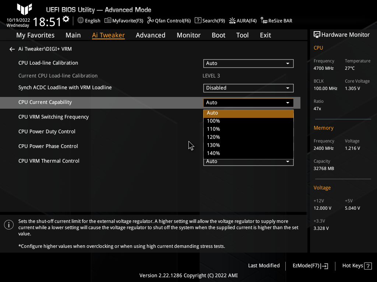
Task: Open MyFavorite(F3) from the toolbar
Action: point(124,21)
